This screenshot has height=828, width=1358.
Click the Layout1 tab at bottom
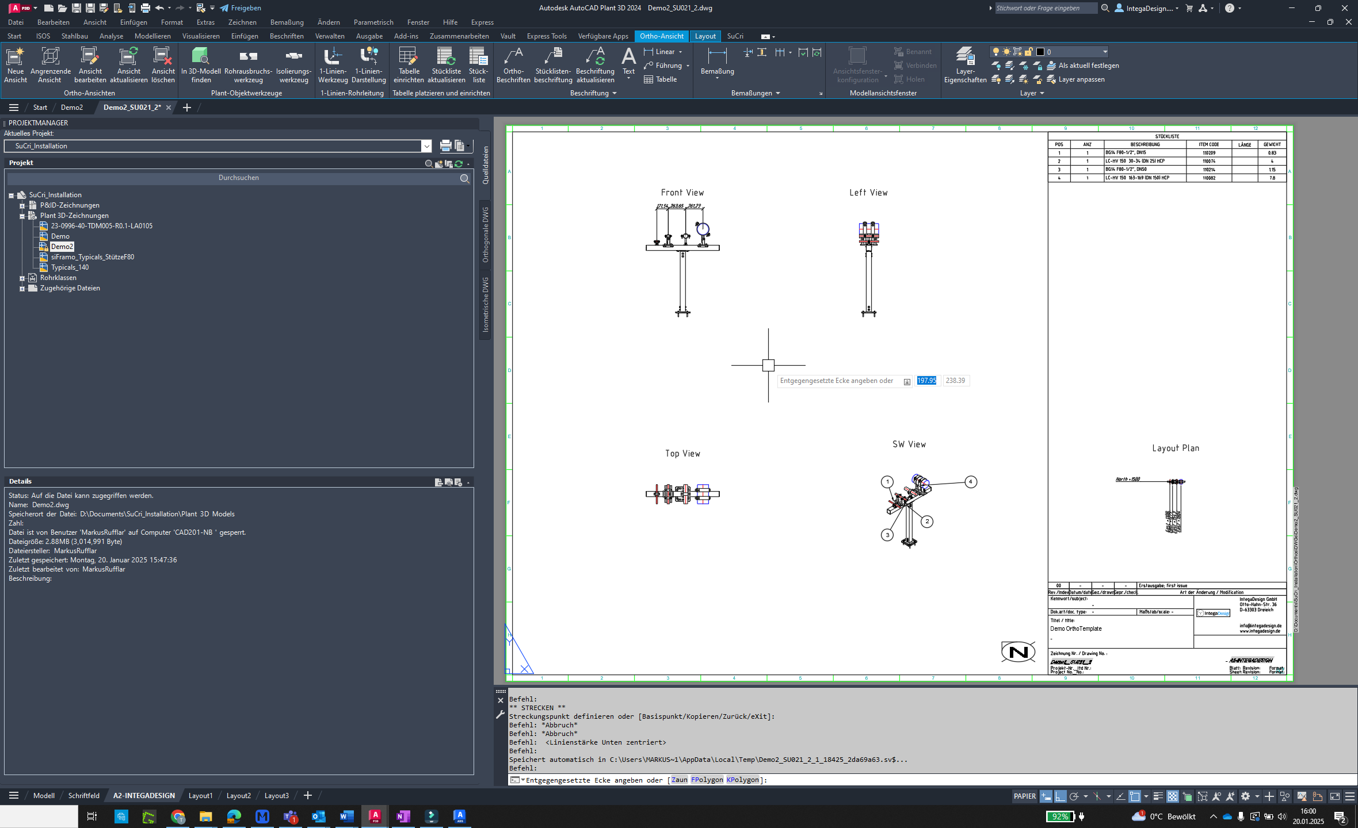click(200, 795)
